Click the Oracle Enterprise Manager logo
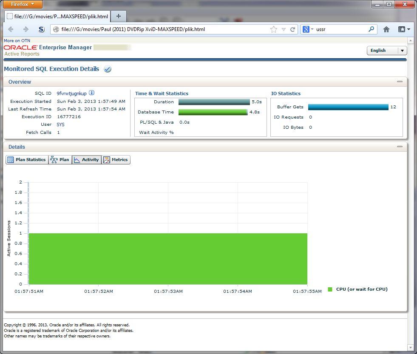The width and height of the screenshot is (417, 354). coord(48,47)
